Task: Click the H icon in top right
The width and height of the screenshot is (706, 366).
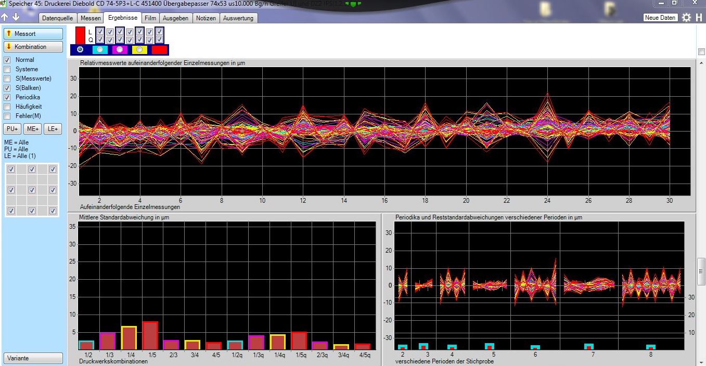Action: [x=699, y=18]
